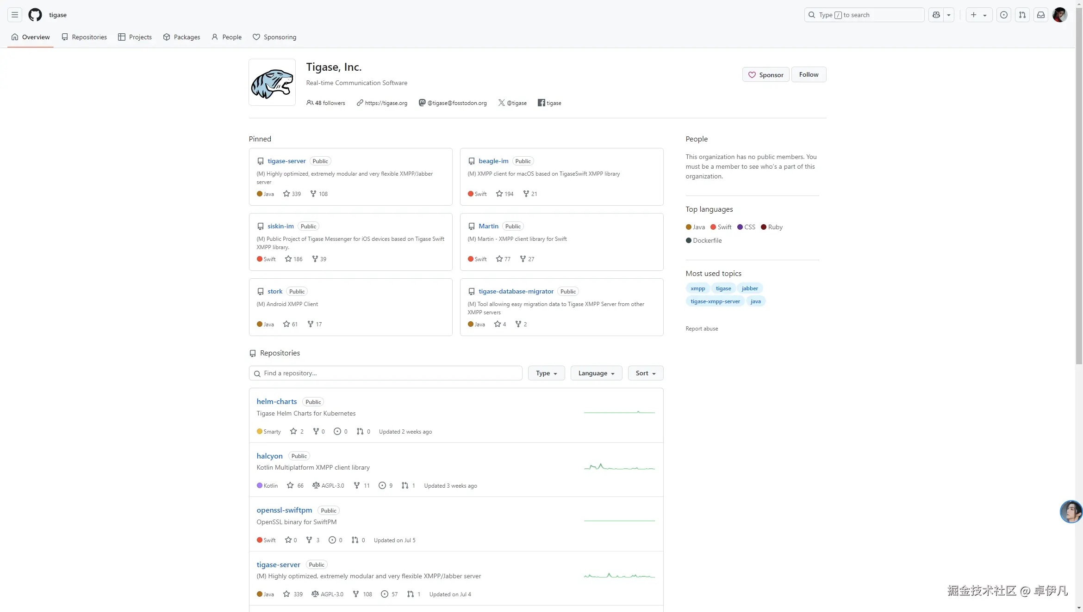This screenshot has height=612, width=1083.
Task: Switch to the People tab
Action: (x=226, y=37)
